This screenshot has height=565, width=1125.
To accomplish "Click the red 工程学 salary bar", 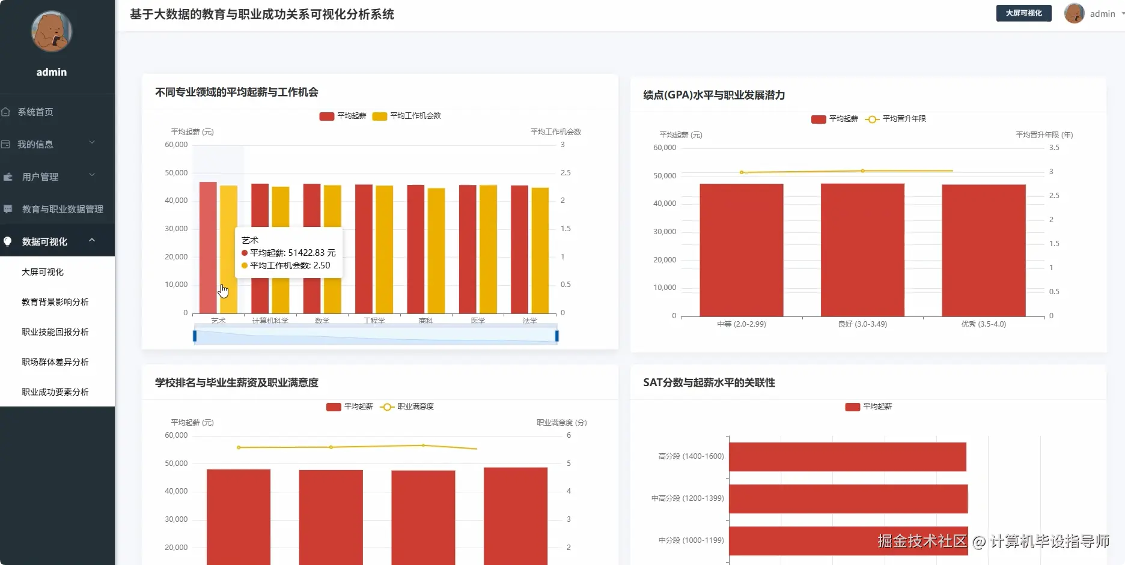I will coord(364,249).
